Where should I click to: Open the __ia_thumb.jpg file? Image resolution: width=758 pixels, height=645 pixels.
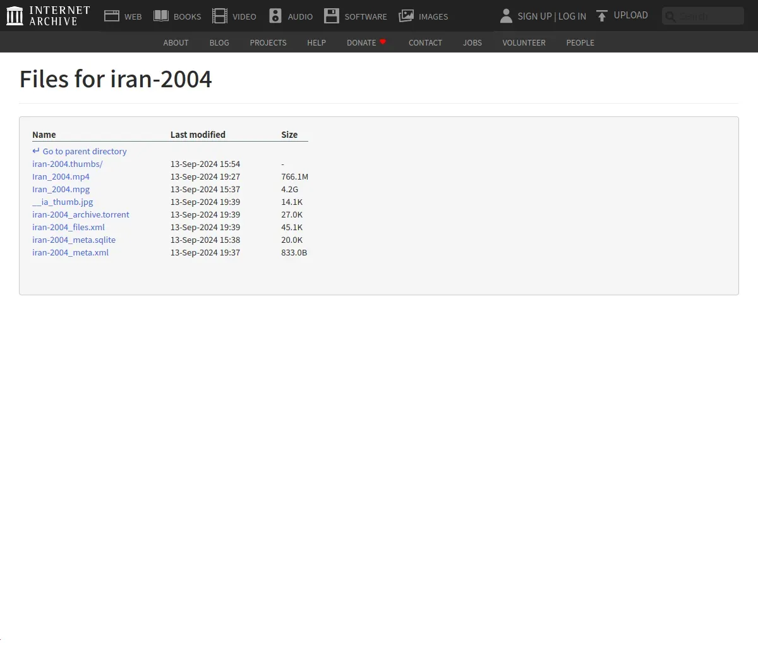tap(63, 202)
